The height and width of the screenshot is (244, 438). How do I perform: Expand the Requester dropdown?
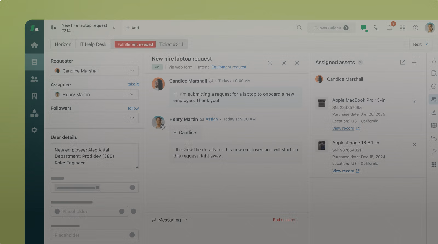pyautogui.click(x=132, y=71)
